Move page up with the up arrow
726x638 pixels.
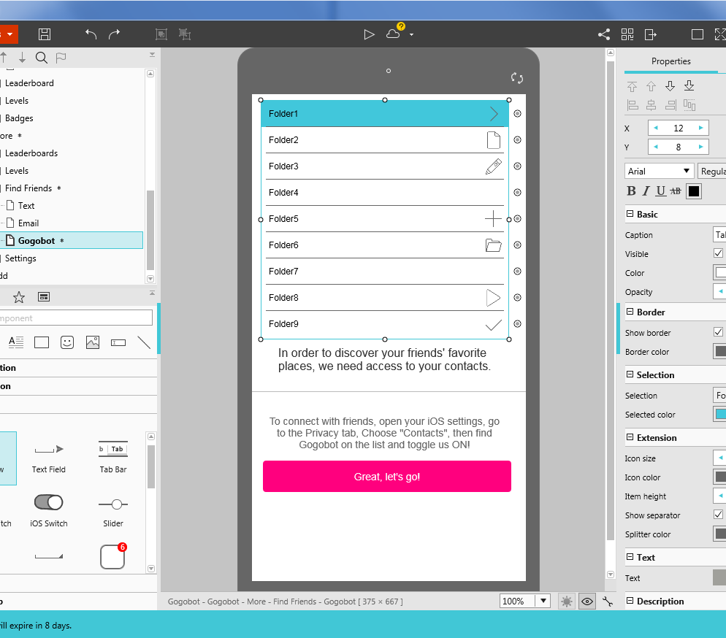coord(4,58)
